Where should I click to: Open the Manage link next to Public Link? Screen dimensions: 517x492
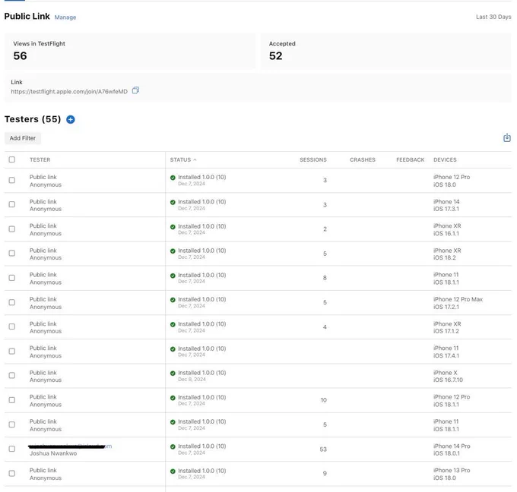(65, 17)
